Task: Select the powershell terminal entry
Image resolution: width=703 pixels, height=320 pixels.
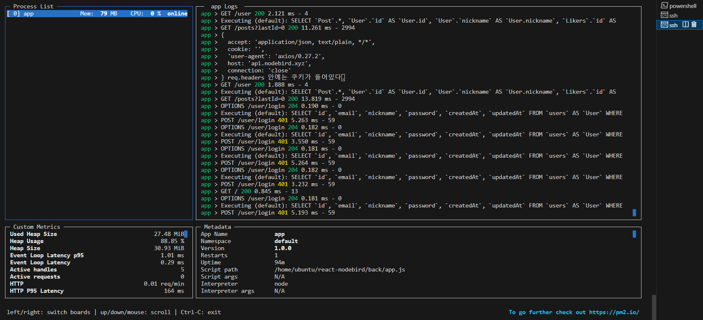Action: [679, 6]
